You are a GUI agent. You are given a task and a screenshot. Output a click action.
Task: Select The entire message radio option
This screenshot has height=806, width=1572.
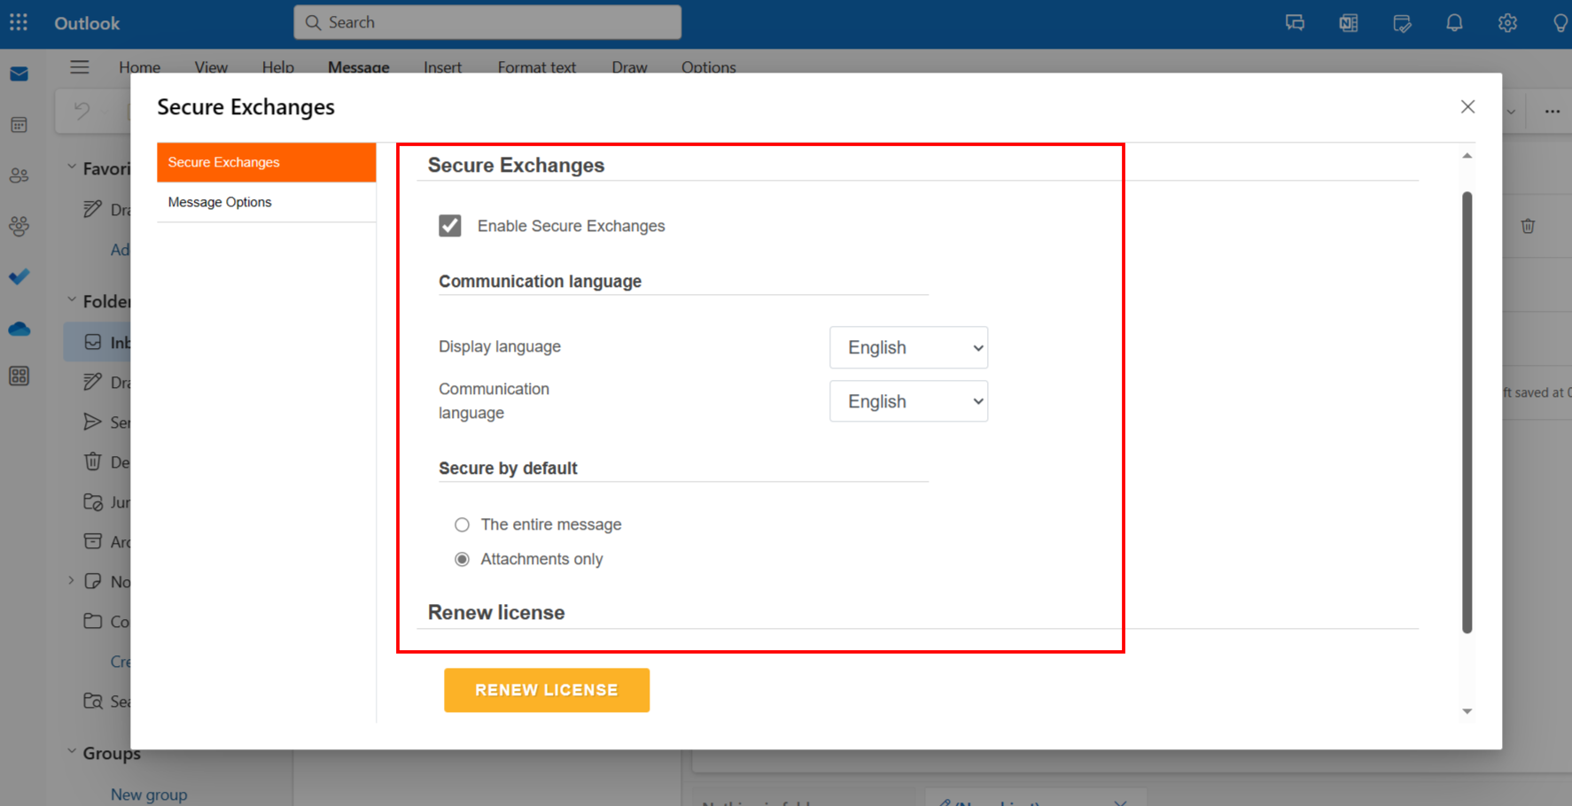tap(462, 525)
